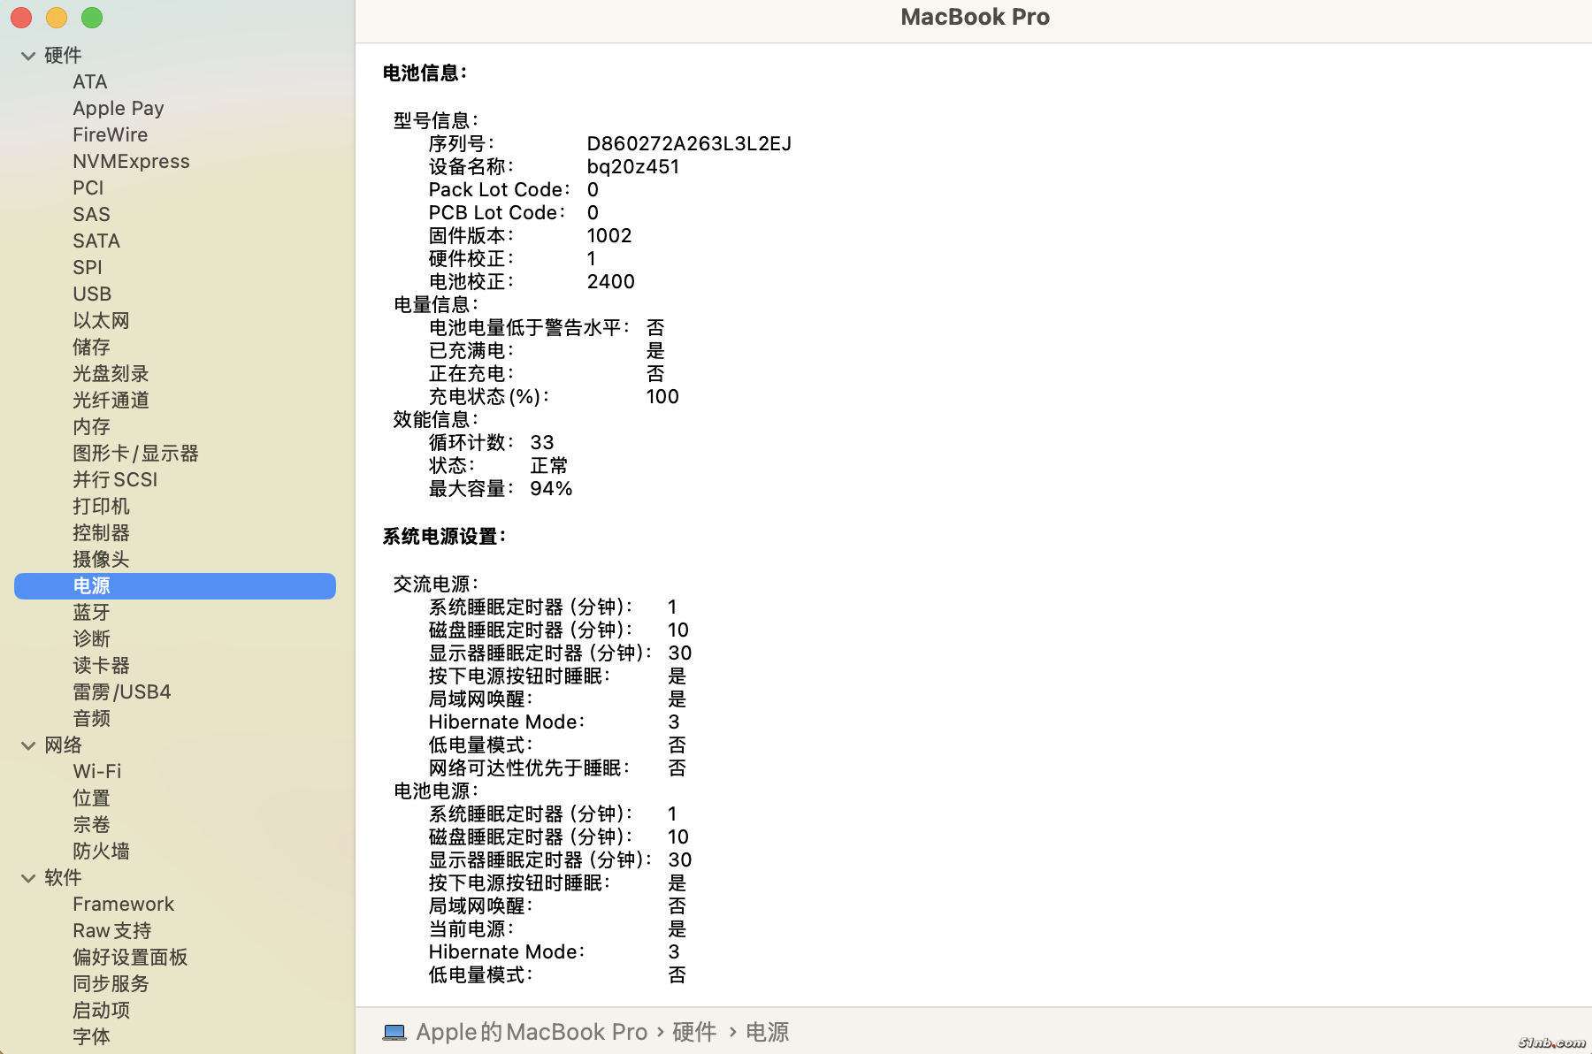Select the battery serial number text
Viewport: 1592px width, 1054px height.
689,143
